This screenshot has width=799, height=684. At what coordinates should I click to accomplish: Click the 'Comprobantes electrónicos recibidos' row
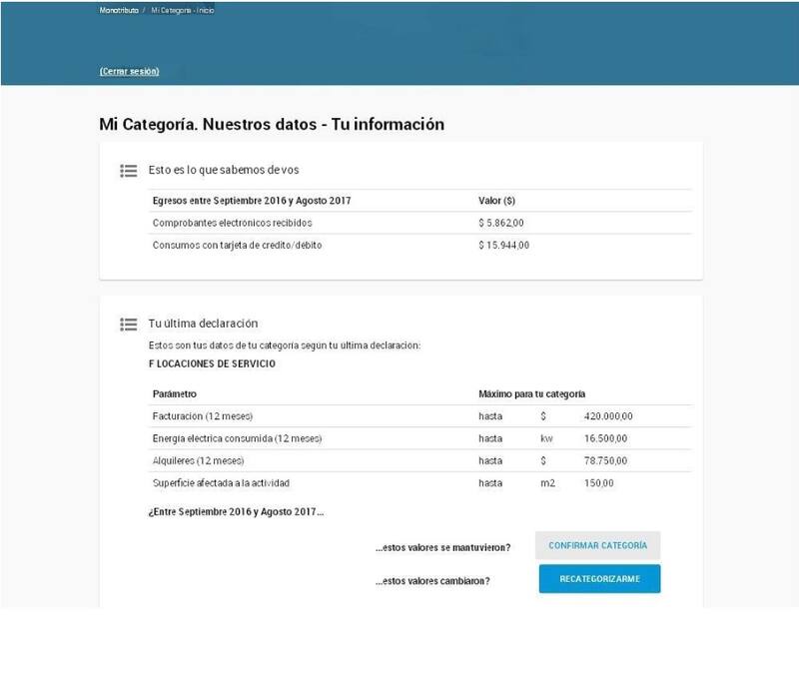click(233, 224)
